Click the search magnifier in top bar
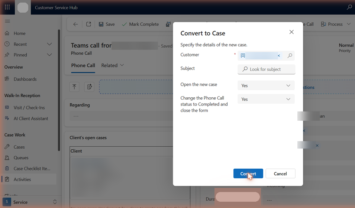This screenshot has width=355, height=208. (x=349, y=7)
